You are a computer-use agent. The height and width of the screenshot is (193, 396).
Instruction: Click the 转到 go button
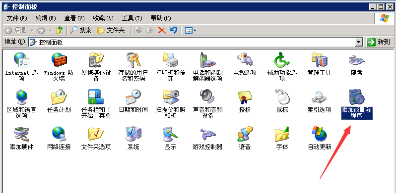pos(378,42)
